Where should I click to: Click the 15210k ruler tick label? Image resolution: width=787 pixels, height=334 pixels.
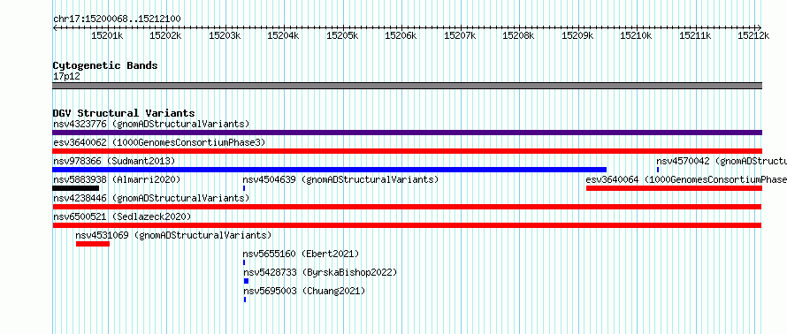pyautogui.click(x=636, y=35)
